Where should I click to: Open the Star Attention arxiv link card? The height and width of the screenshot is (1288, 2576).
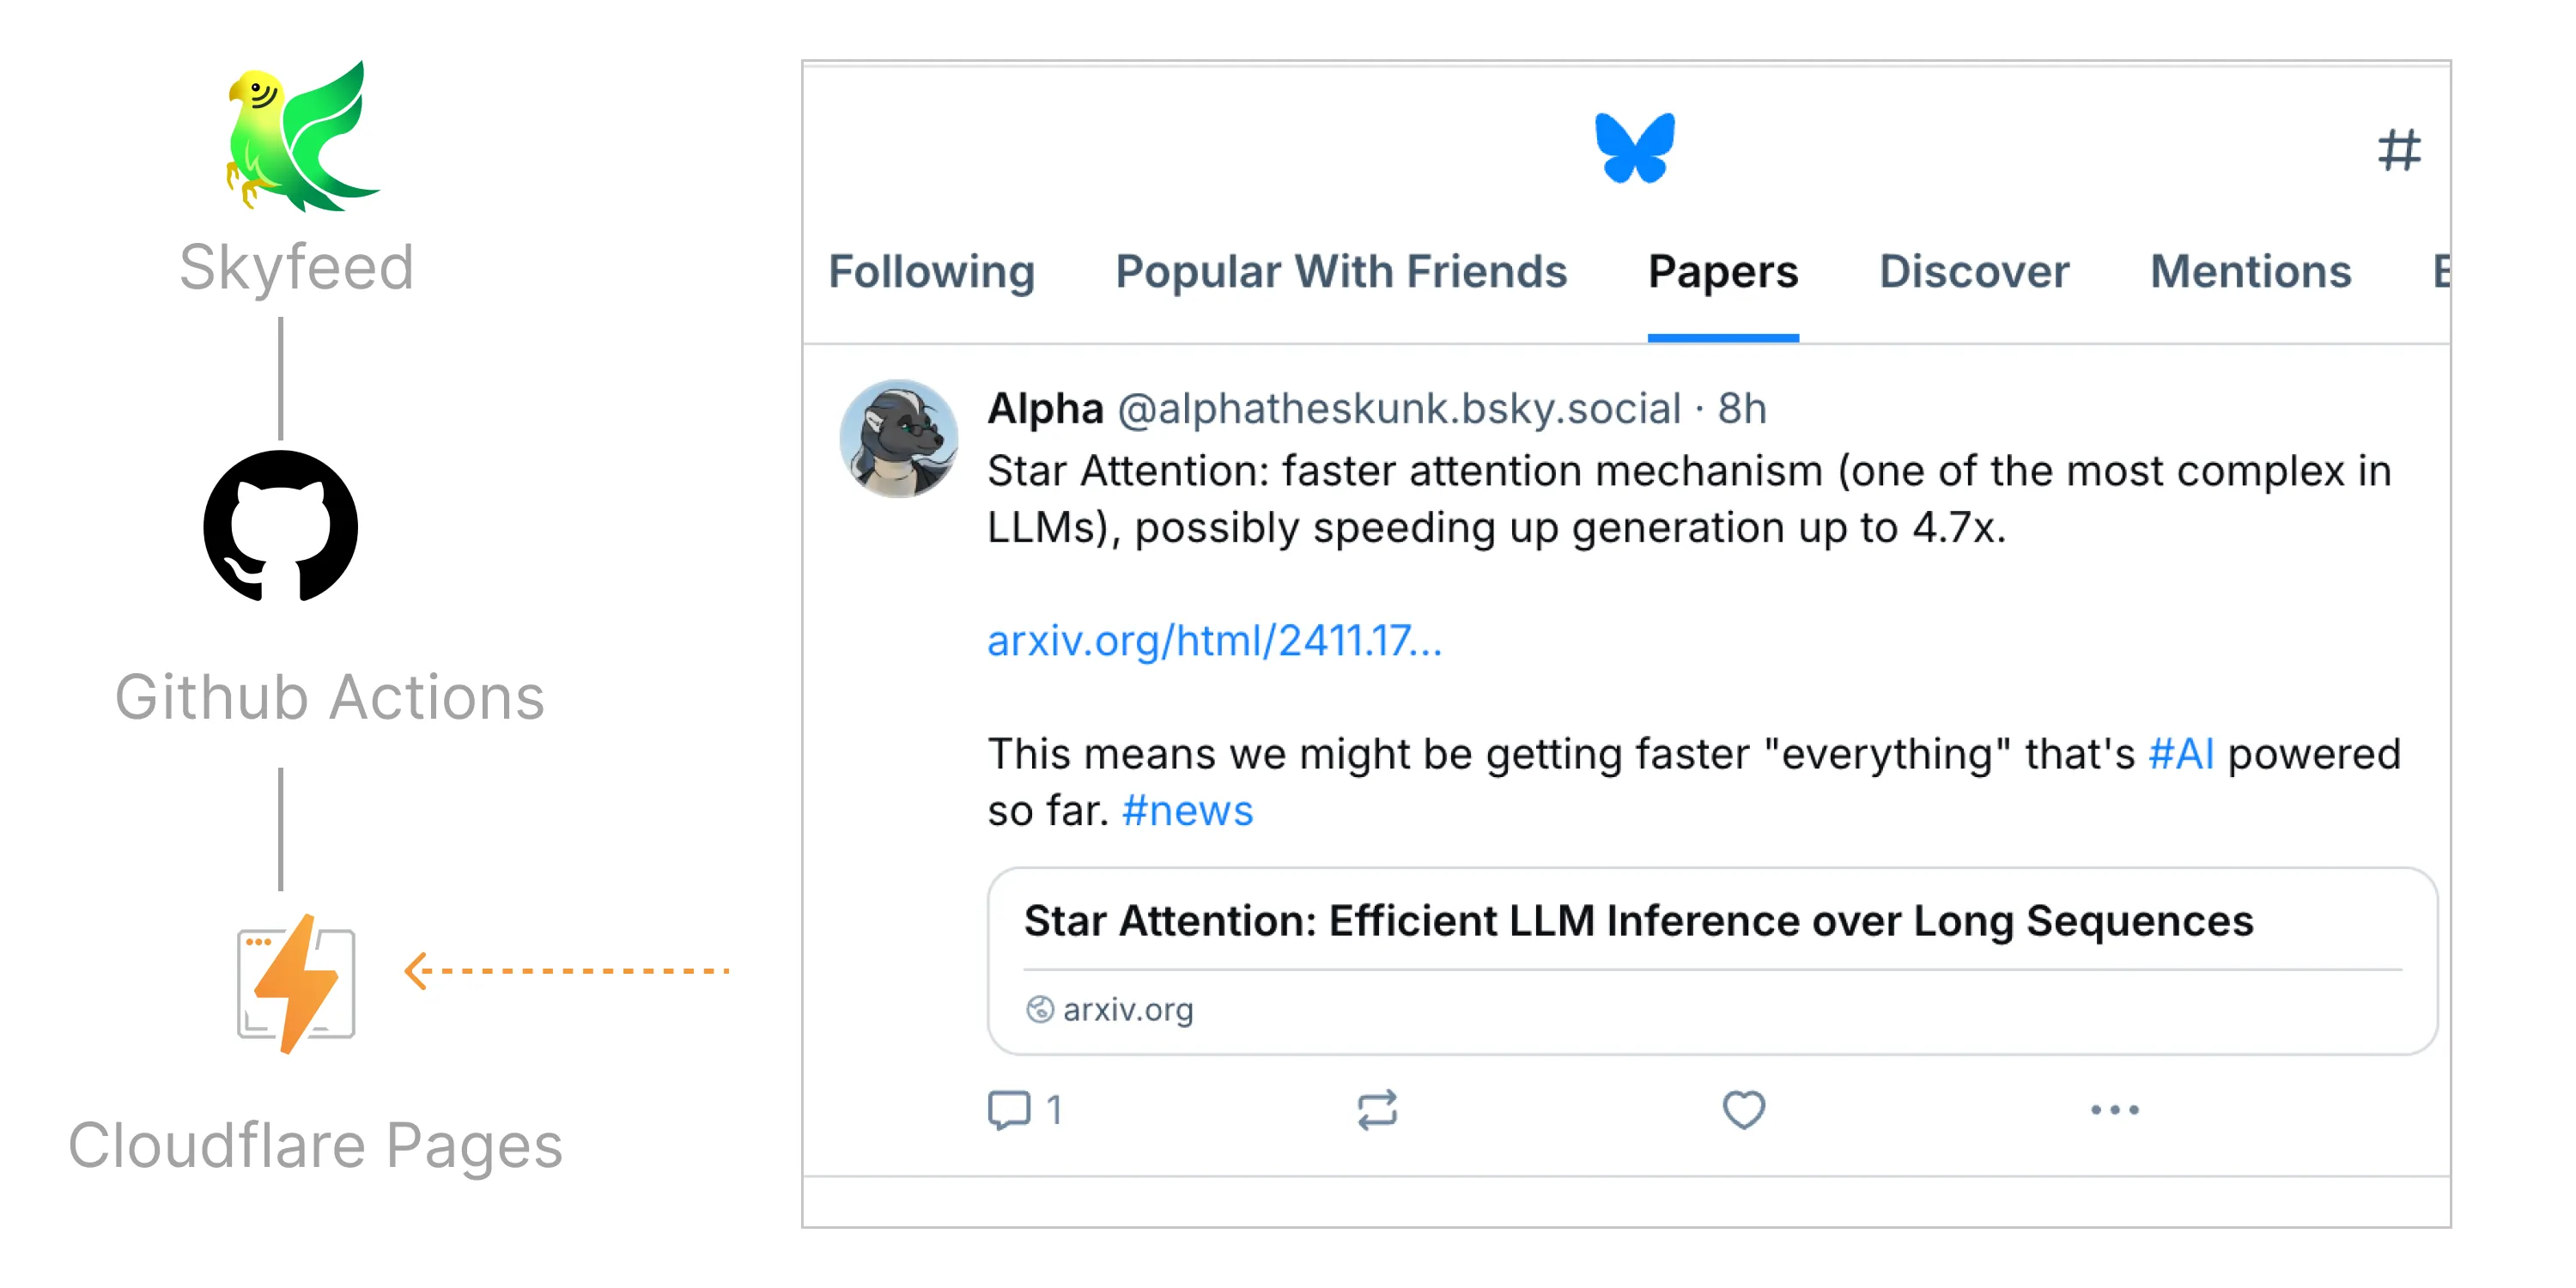coord(1711,960)
